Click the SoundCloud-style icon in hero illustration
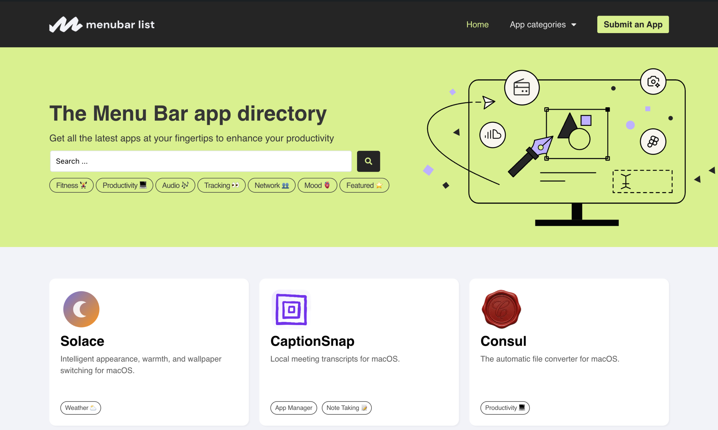This screenshot has height=430, width=718. (492, 135)
